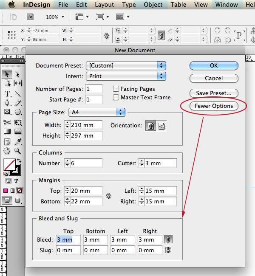Select the Pen tool
This screenshot has width=255, height=276.
tap(7, 103)
